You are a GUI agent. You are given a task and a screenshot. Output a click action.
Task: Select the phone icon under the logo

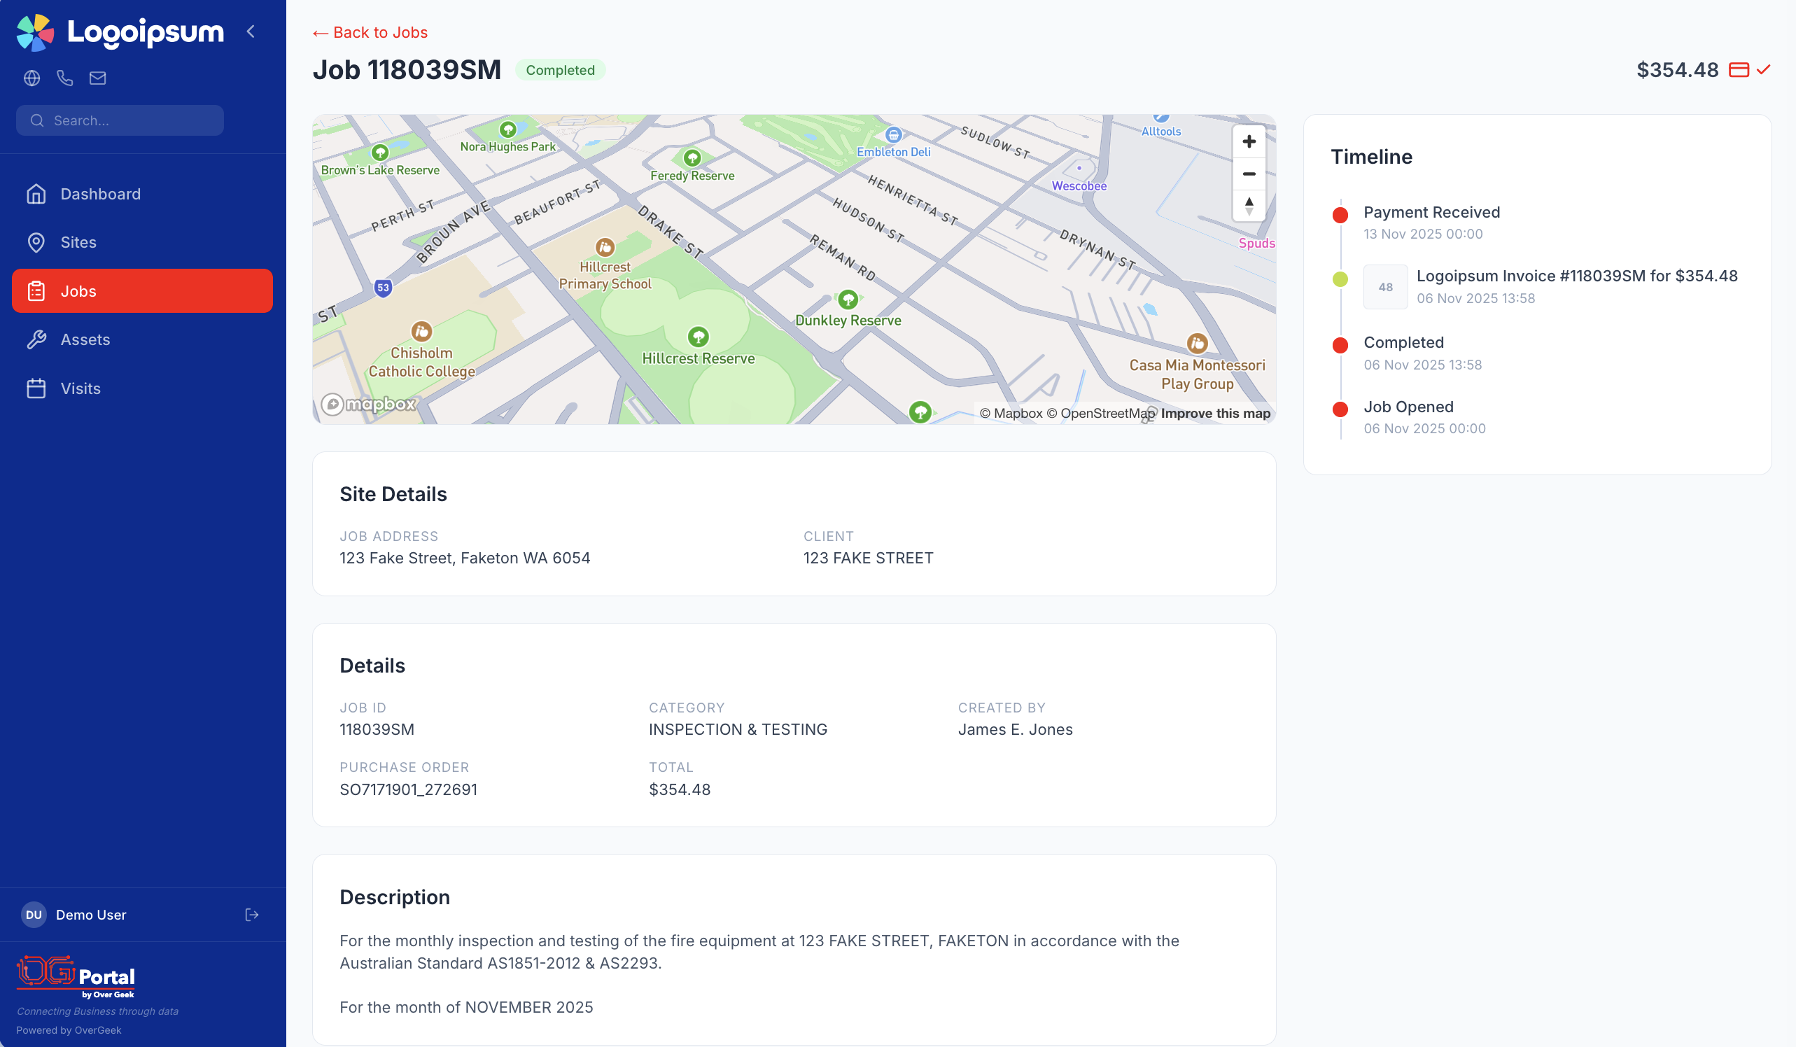65,78
